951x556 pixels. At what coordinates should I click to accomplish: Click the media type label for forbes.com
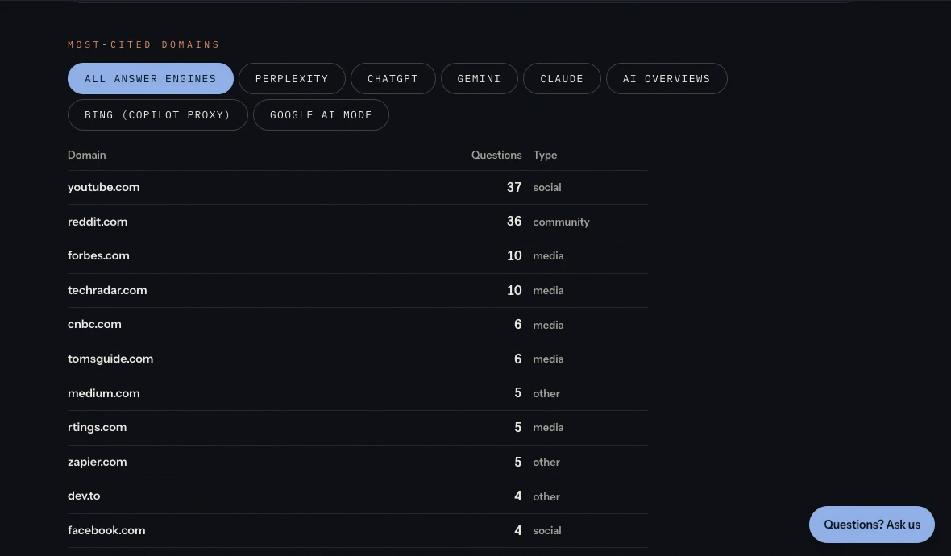[548, 256]
